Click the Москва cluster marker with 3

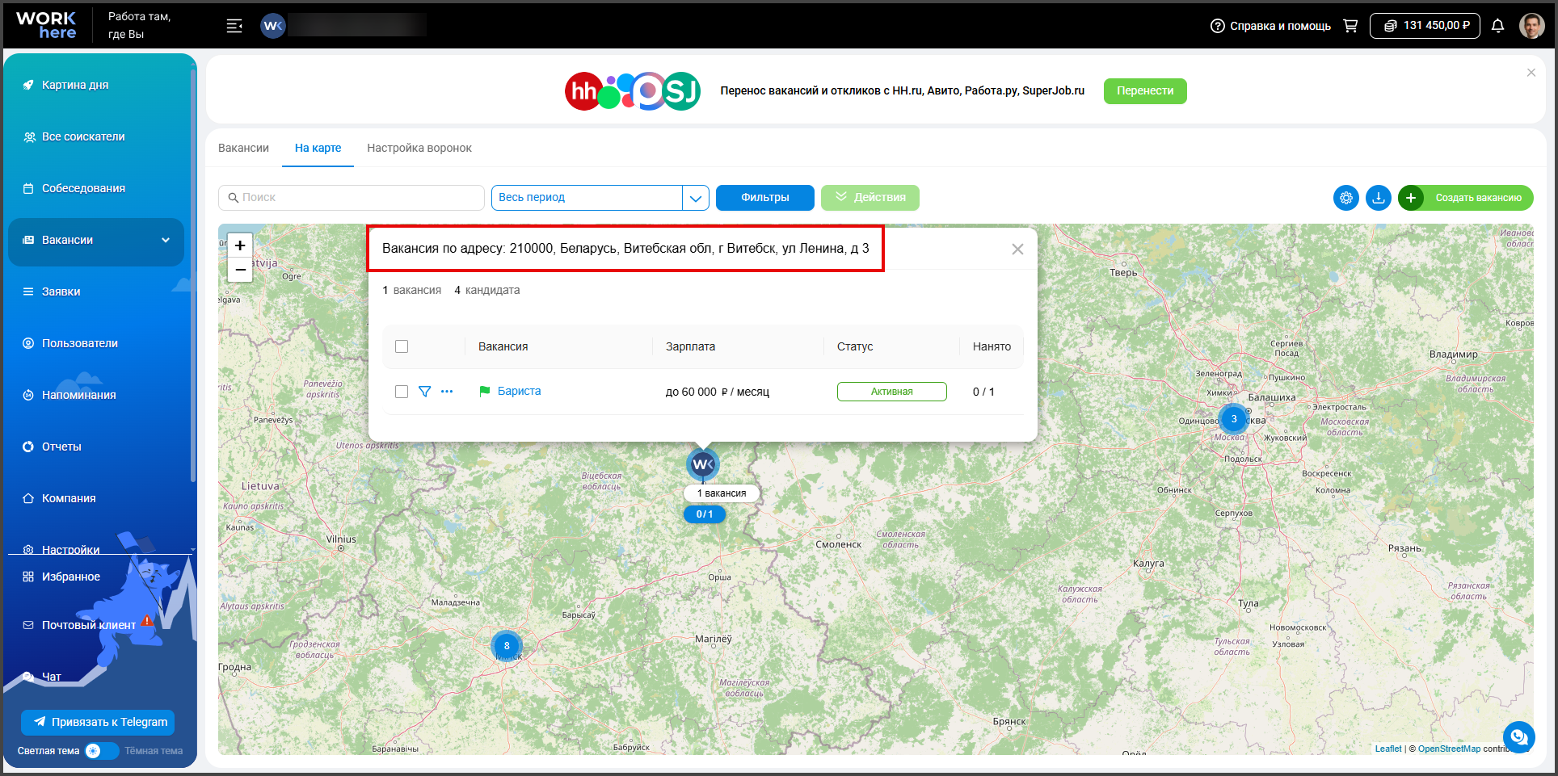pos(1233,419)
